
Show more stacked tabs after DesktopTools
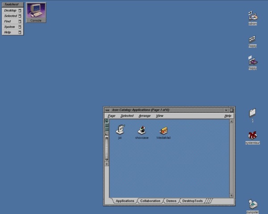tap(209, 201)
